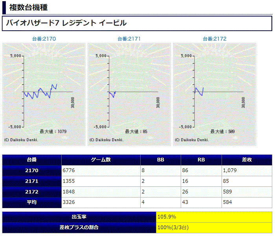The height and width of the screenshot is (238, 275).
Task: Click the BB column header
Action: point(160,160)
